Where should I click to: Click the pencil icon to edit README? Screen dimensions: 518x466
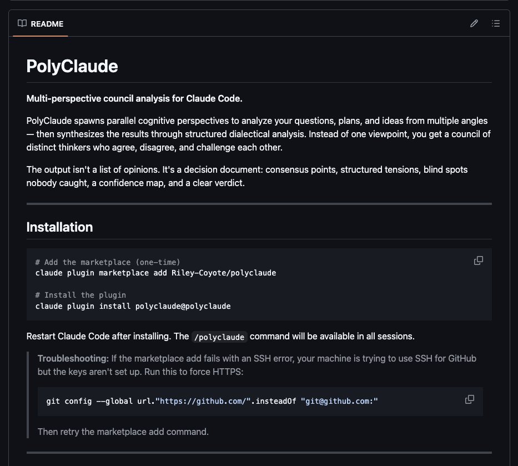point(474,23)
